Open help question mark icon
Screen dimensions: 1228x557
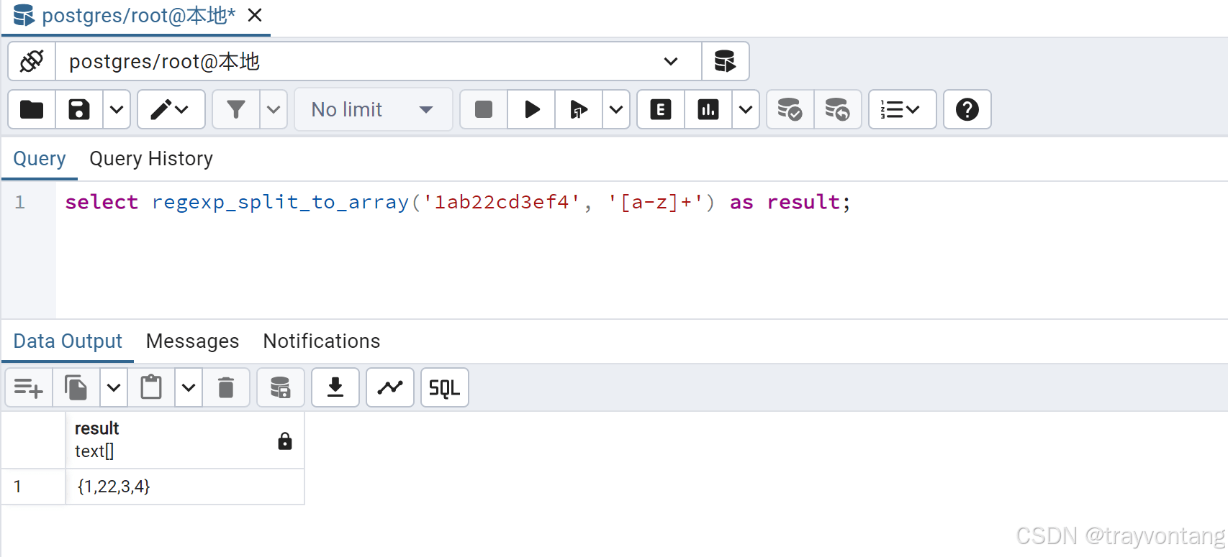pos(967,109)
